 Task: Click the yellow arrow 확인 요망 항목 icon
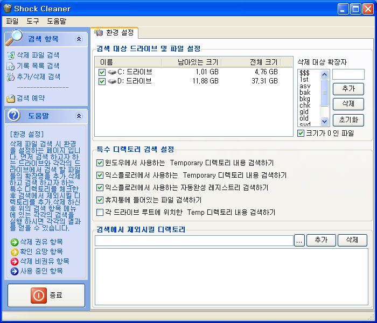tap(15, 252)
